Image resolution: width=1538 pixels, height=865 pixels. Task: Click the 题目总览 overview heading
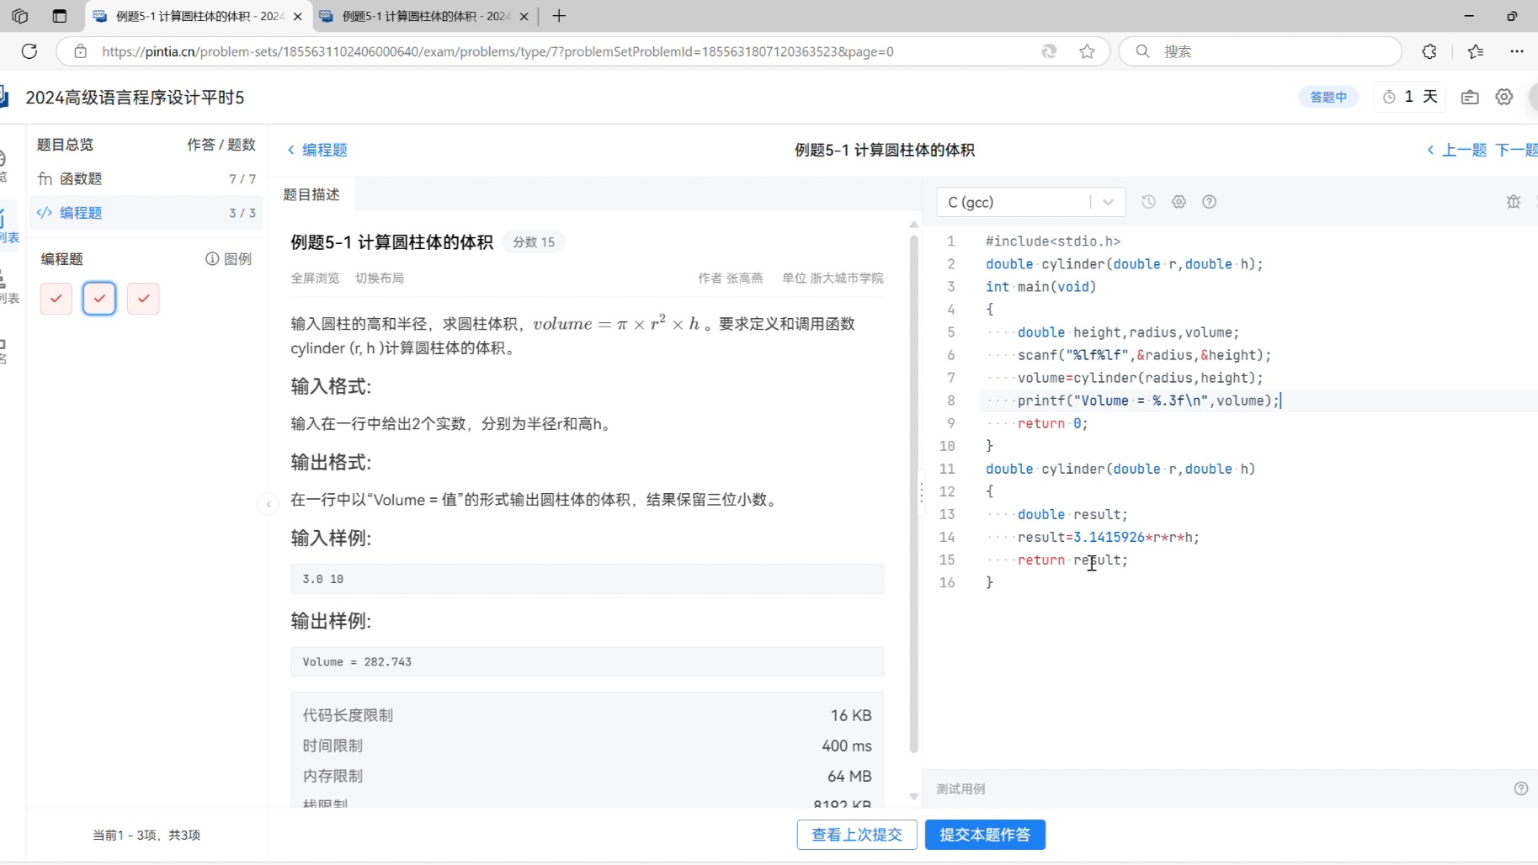click(x=65, y=145)
